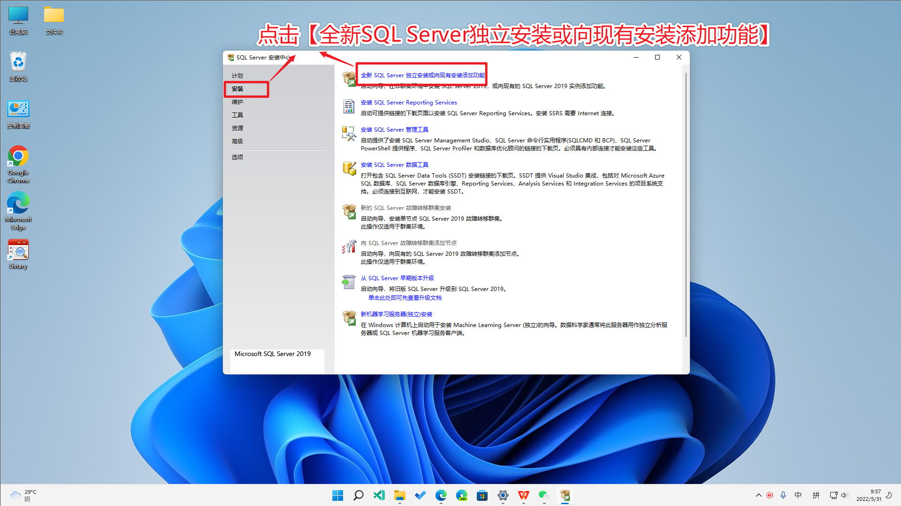Open the network tray icon

click(x=833, y=495)
